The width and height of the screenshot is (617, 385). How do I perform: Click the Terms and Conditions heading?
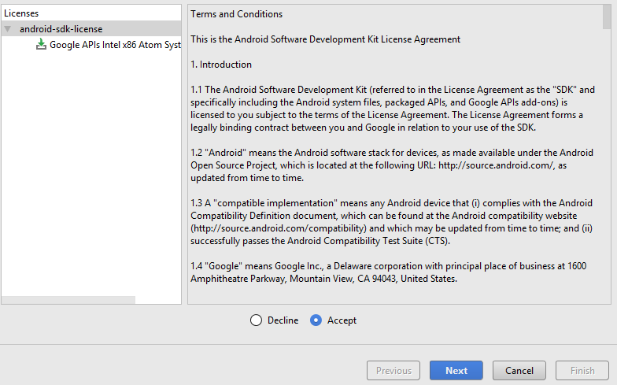(x=236, y=14)
